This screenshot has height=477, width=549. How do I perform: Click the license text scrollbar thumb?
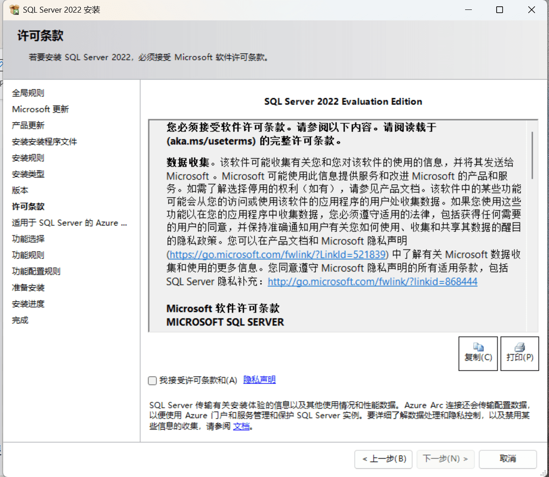pos(533,155)
